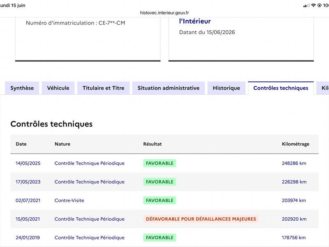Select the 202920 km mileage value
The width and height of the screenshot is (329, 247).
[294, 219]
